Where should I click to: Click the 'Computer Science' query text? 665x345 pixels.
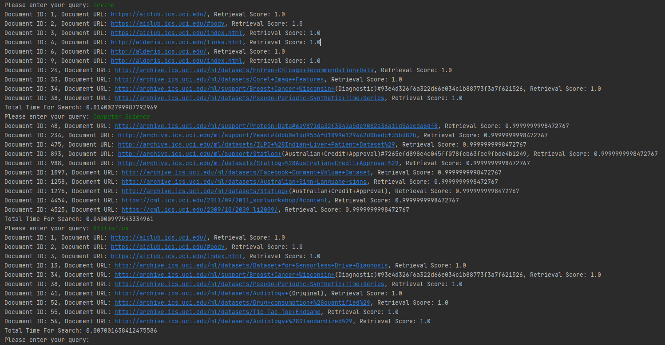click(x=121, y=116)
